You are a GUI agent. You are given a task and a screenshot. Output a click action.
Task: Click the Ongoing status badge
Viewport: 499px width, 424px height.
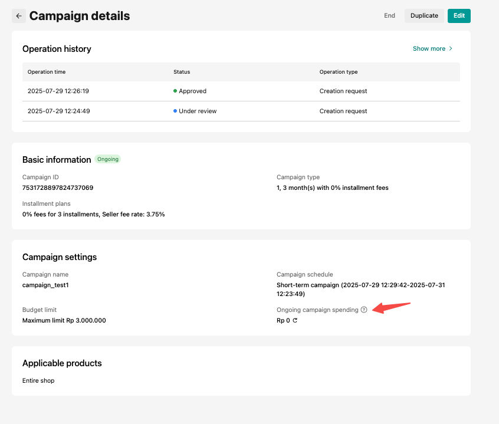click(107, 159)
